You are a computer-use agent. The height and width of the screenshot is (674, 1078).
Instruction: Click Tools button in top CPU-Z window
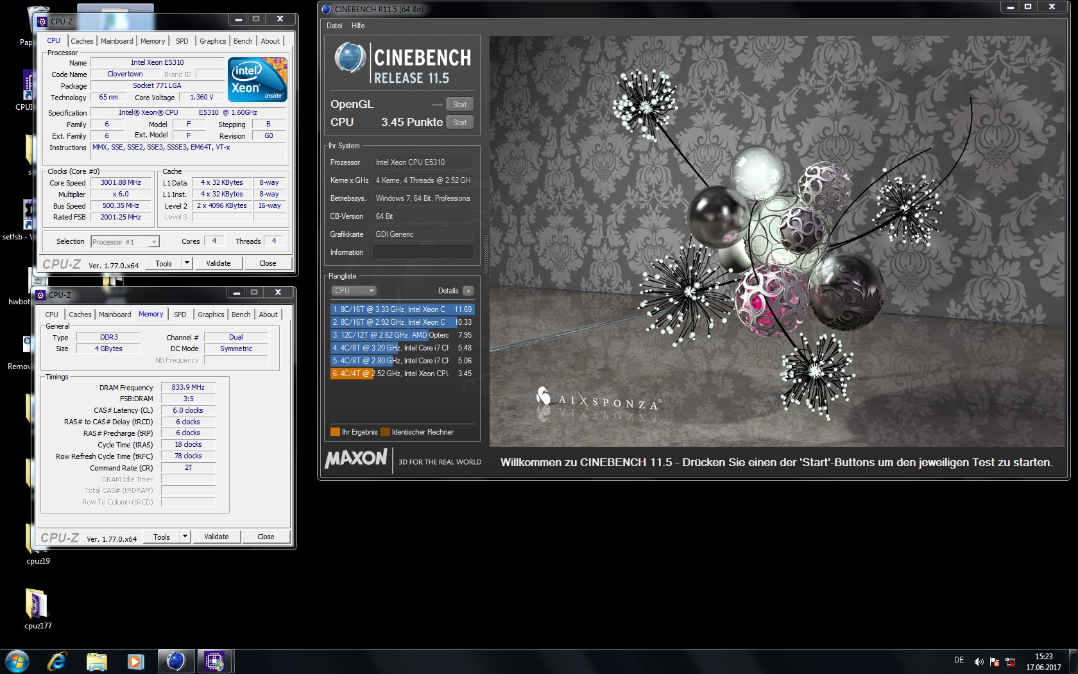tap(164, 263)
